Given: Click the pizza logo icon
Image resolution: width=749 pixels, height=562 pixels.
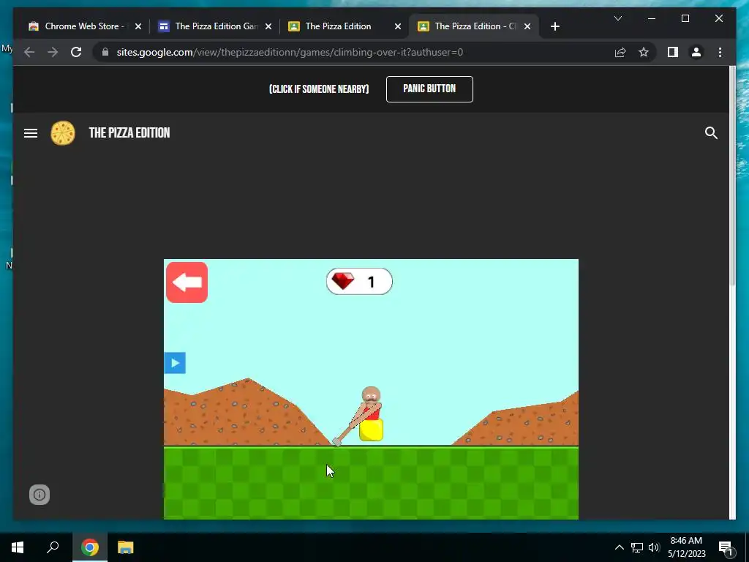Looking at the screenshot, I should coord(63,133).
